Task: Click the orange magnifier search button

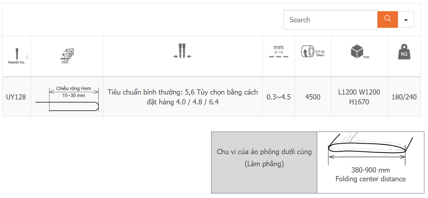Action: 387,20
